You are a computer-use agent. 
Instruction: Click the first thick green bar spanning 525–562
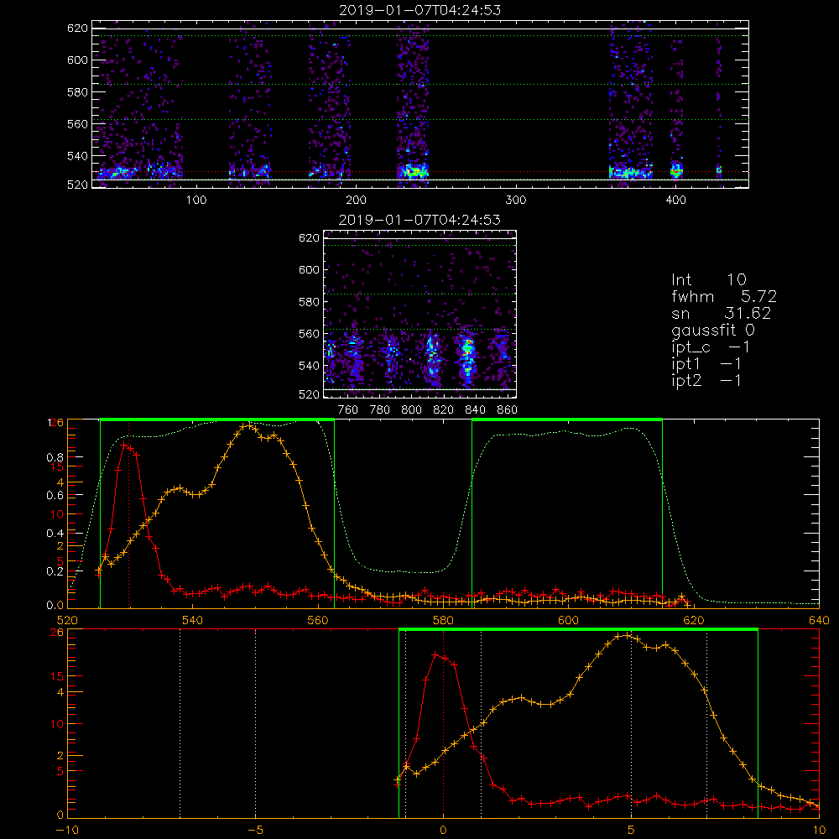pyautogui.click(x=217, y=420)
